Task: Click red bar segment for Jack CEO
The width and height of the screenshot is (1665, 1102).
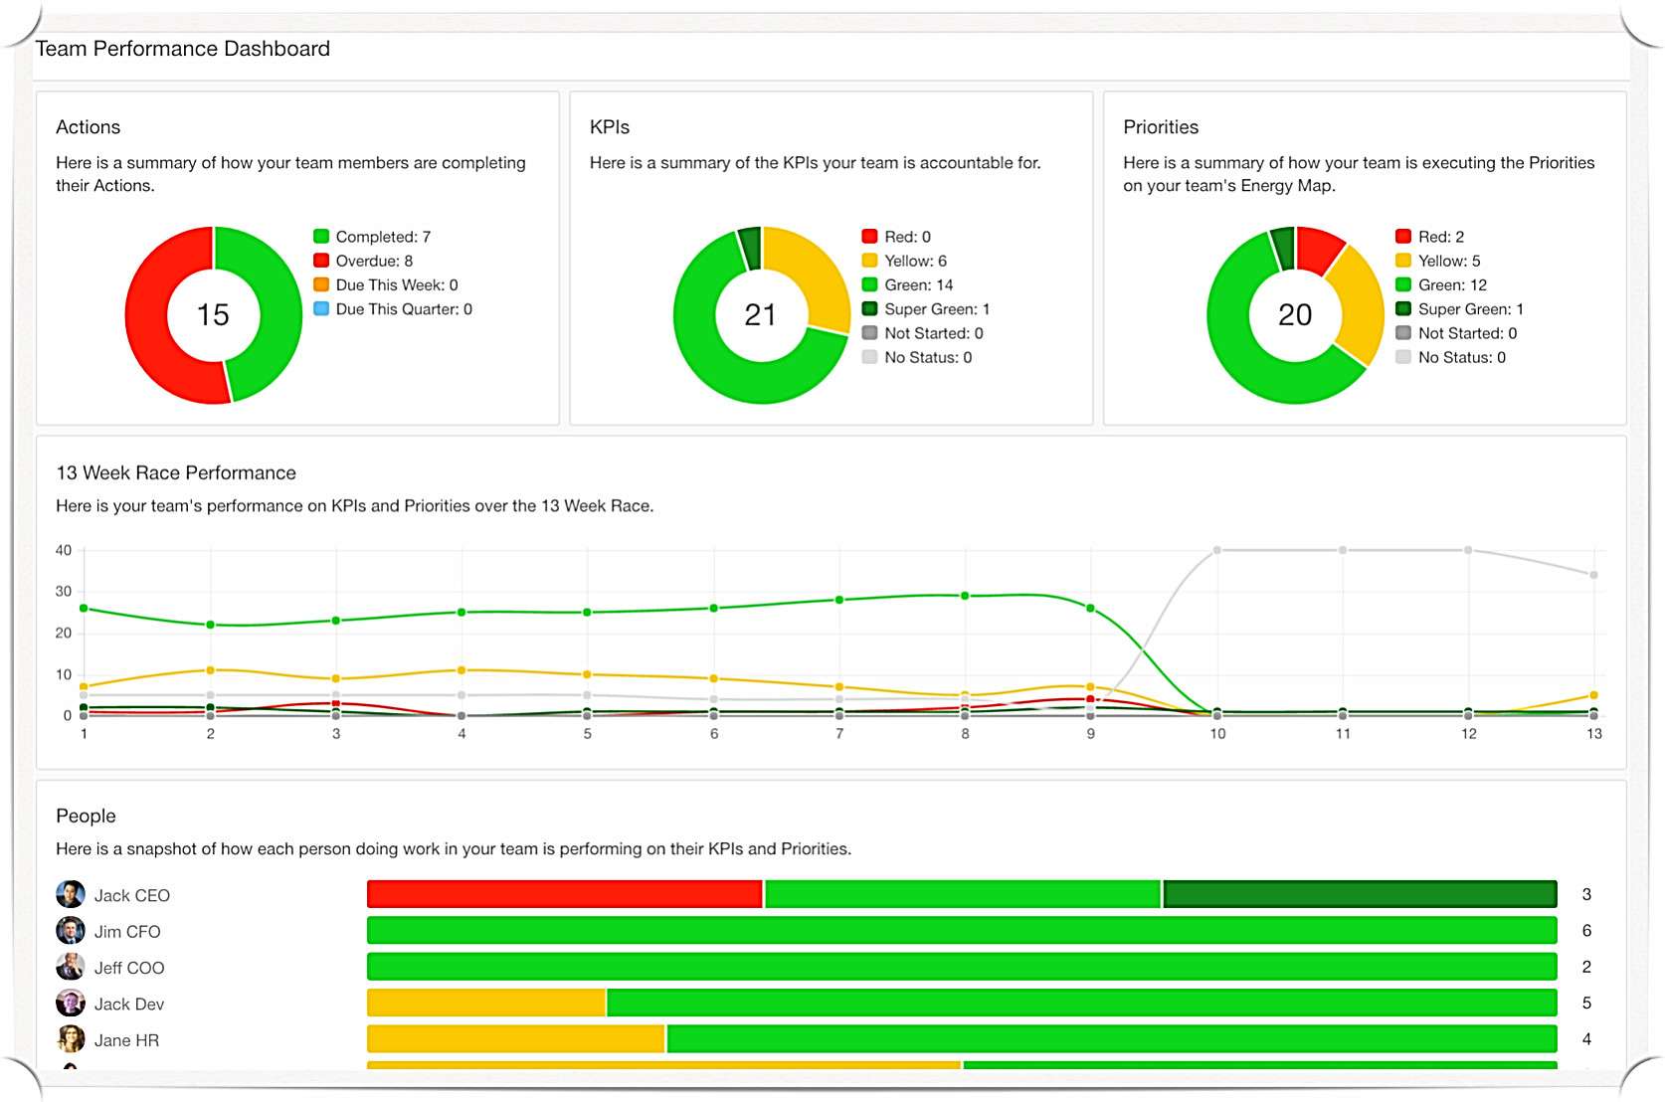Action: click(x=565, y=894)
